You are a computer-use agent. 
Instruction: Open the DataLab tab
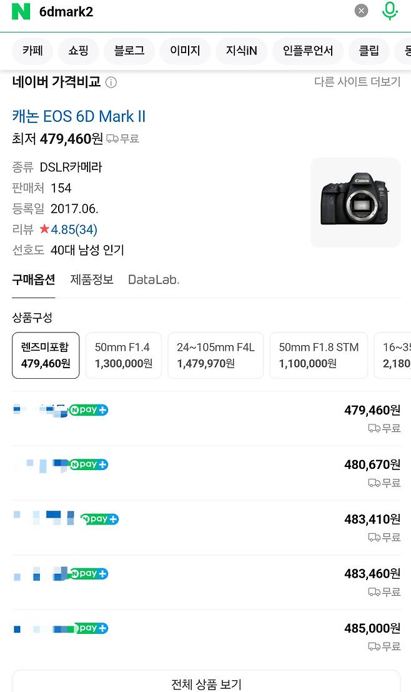pyautogui.click(x=154, y=279)
